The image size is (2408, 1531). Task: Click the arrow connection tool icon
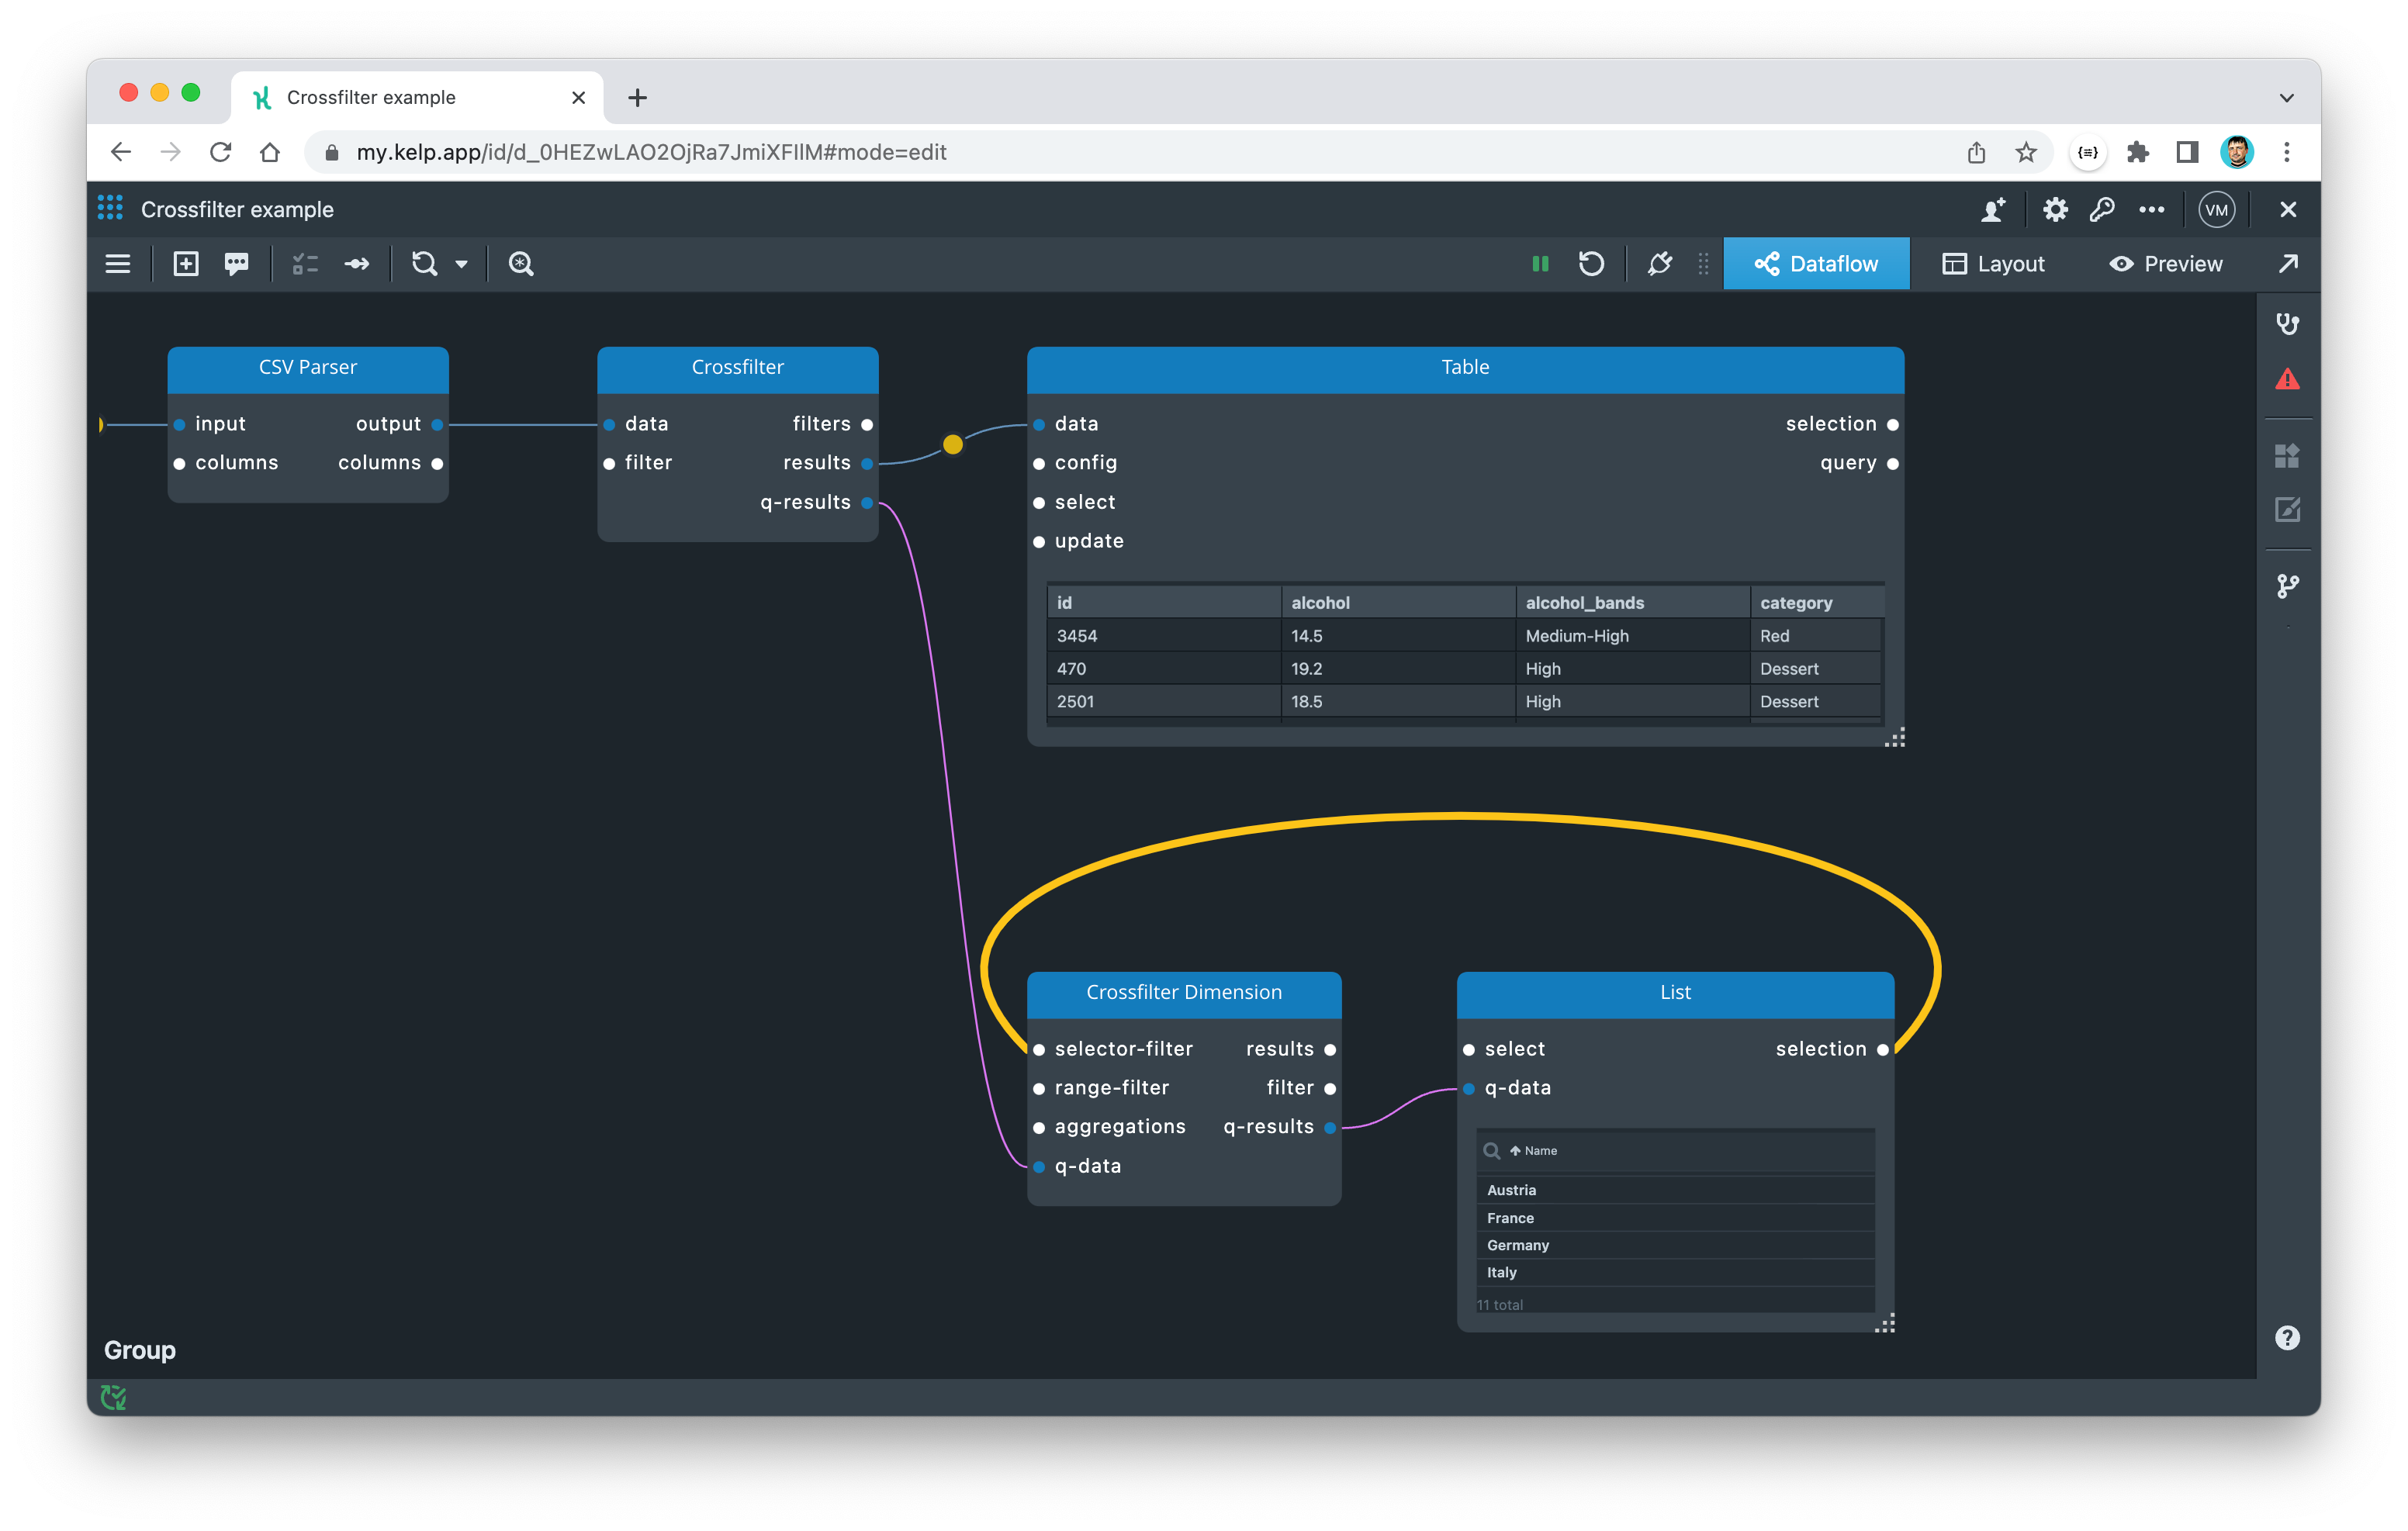pyautogui.click(x=357, y=264)
